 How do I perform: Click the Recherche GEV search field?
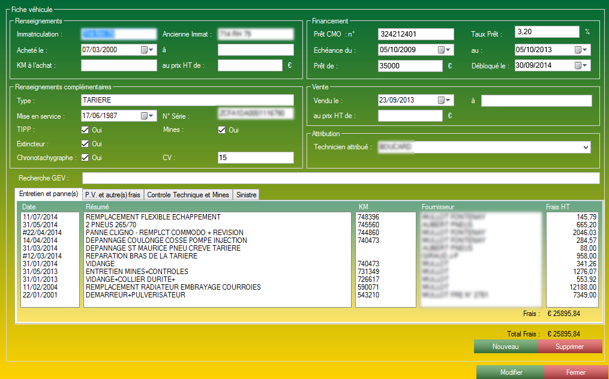[340, 178]
